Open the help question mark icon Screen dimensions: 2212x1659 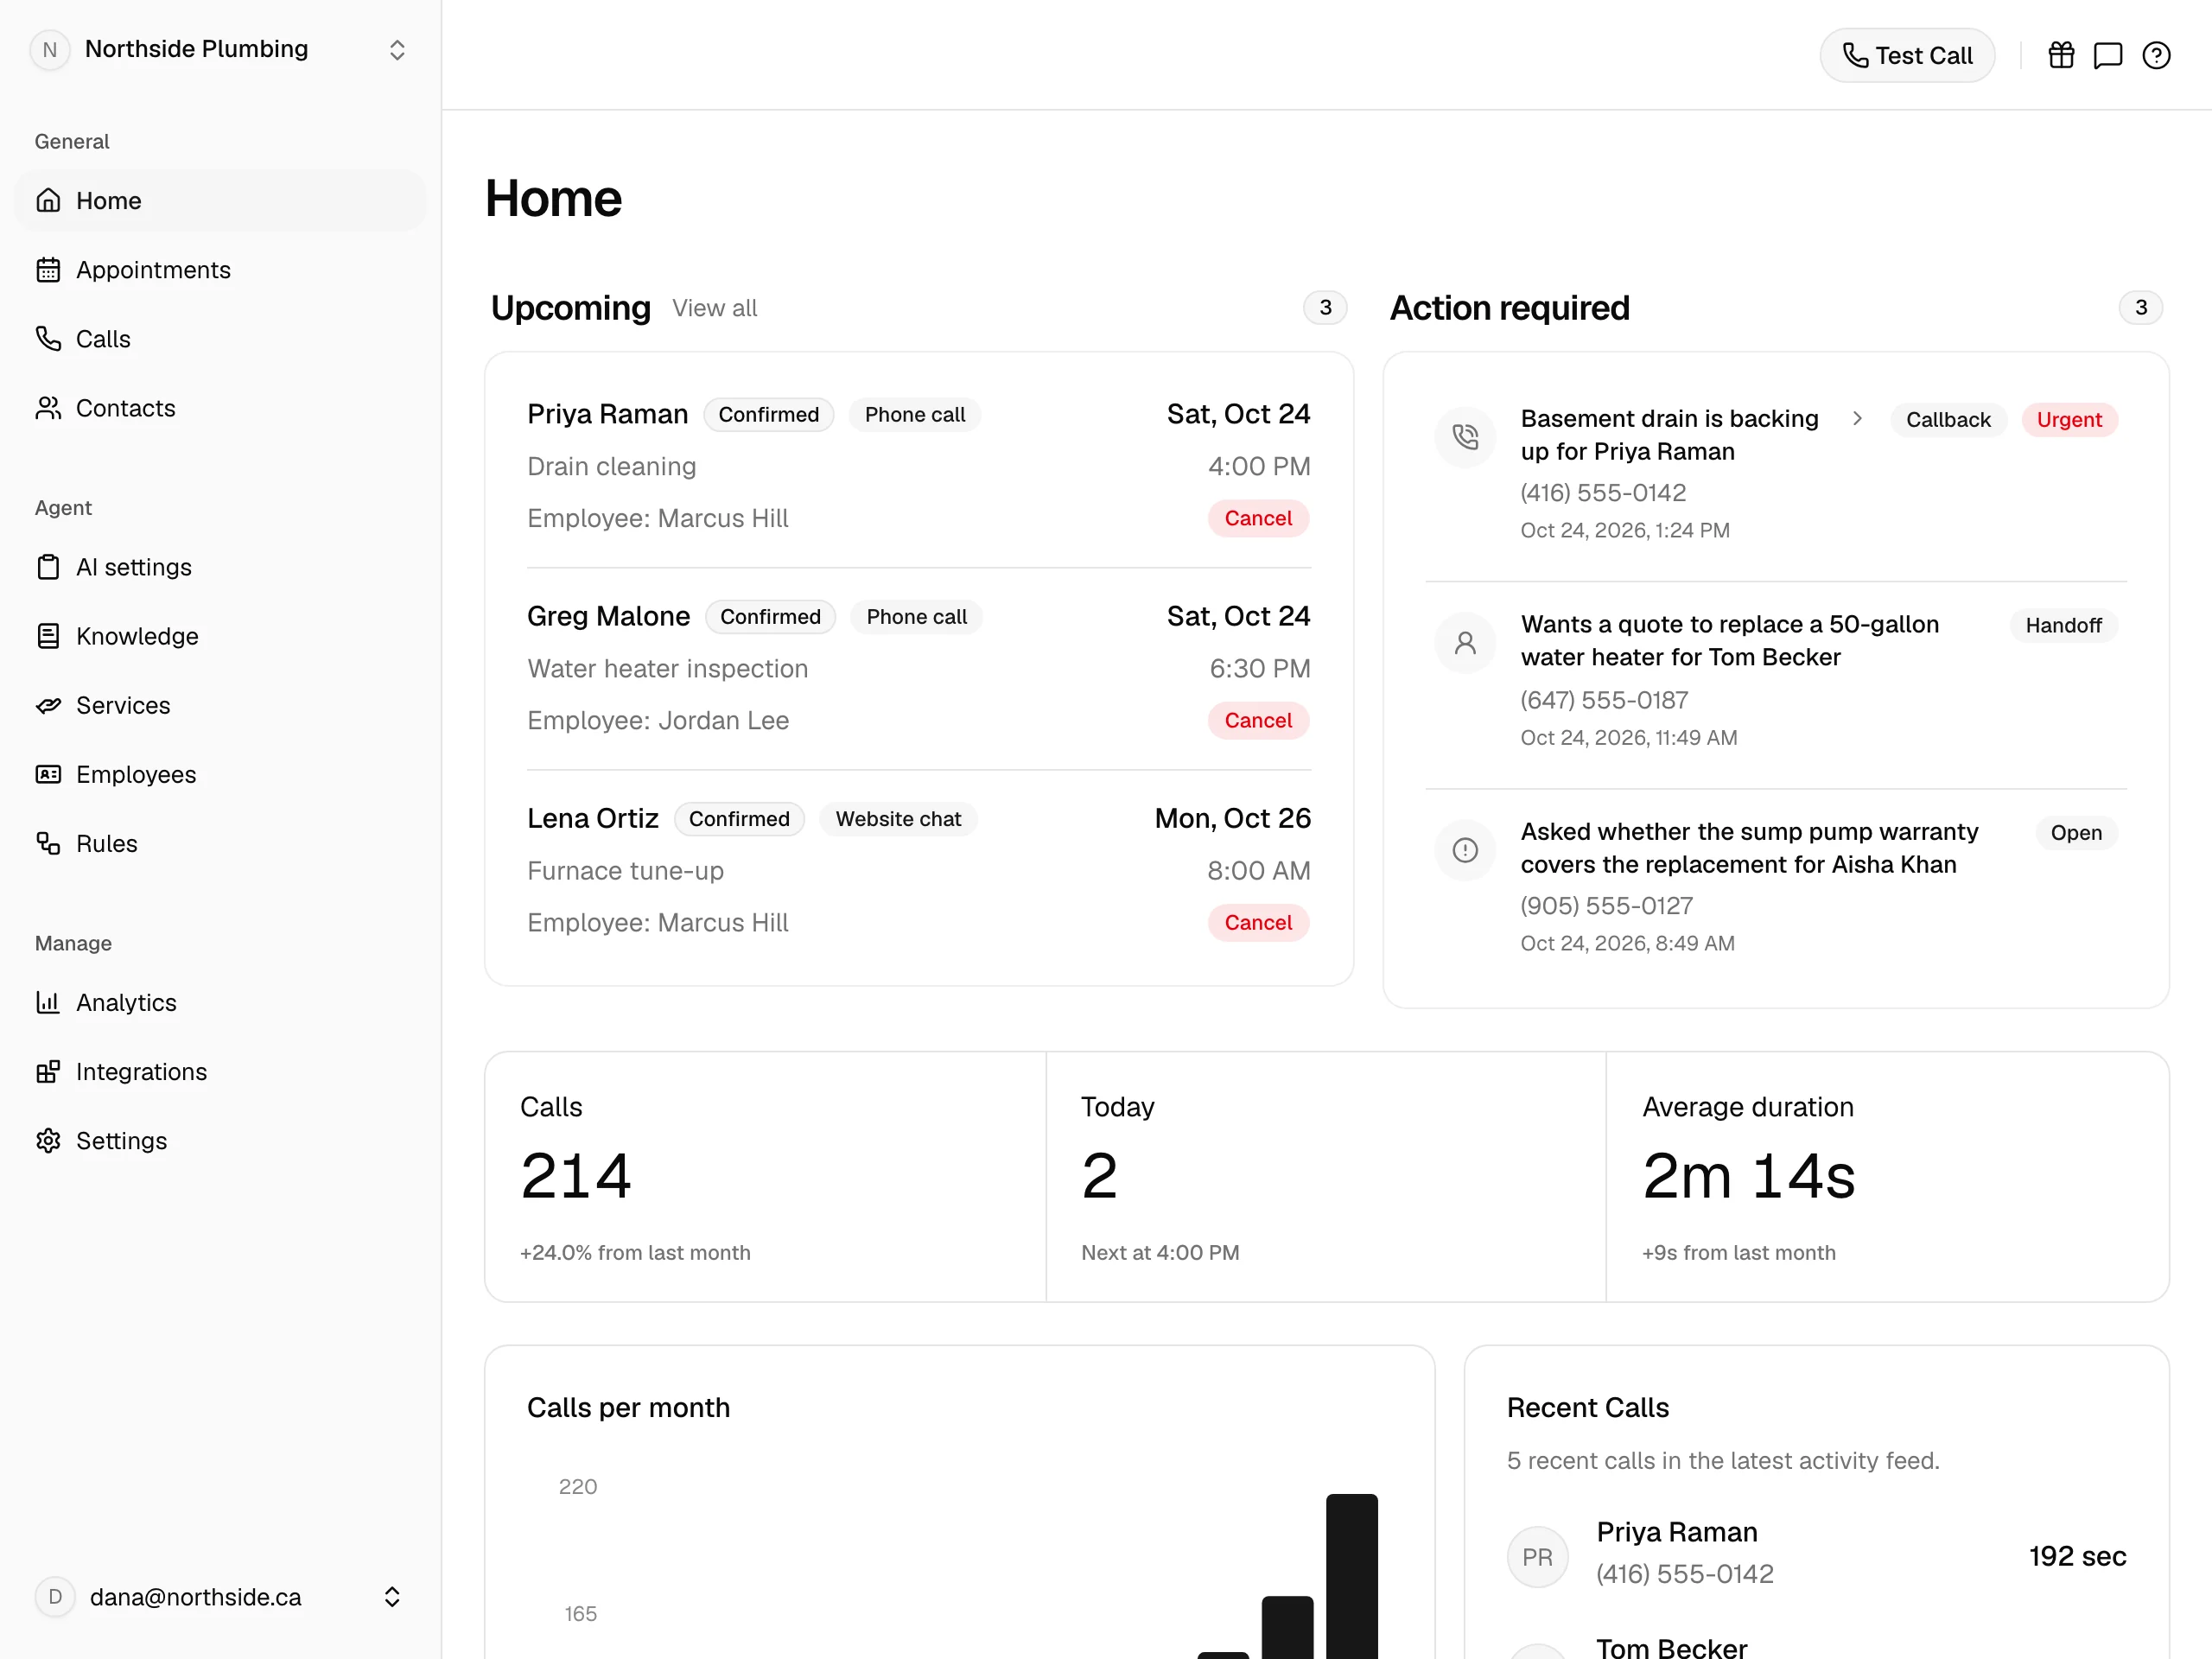coord(2156,55)
